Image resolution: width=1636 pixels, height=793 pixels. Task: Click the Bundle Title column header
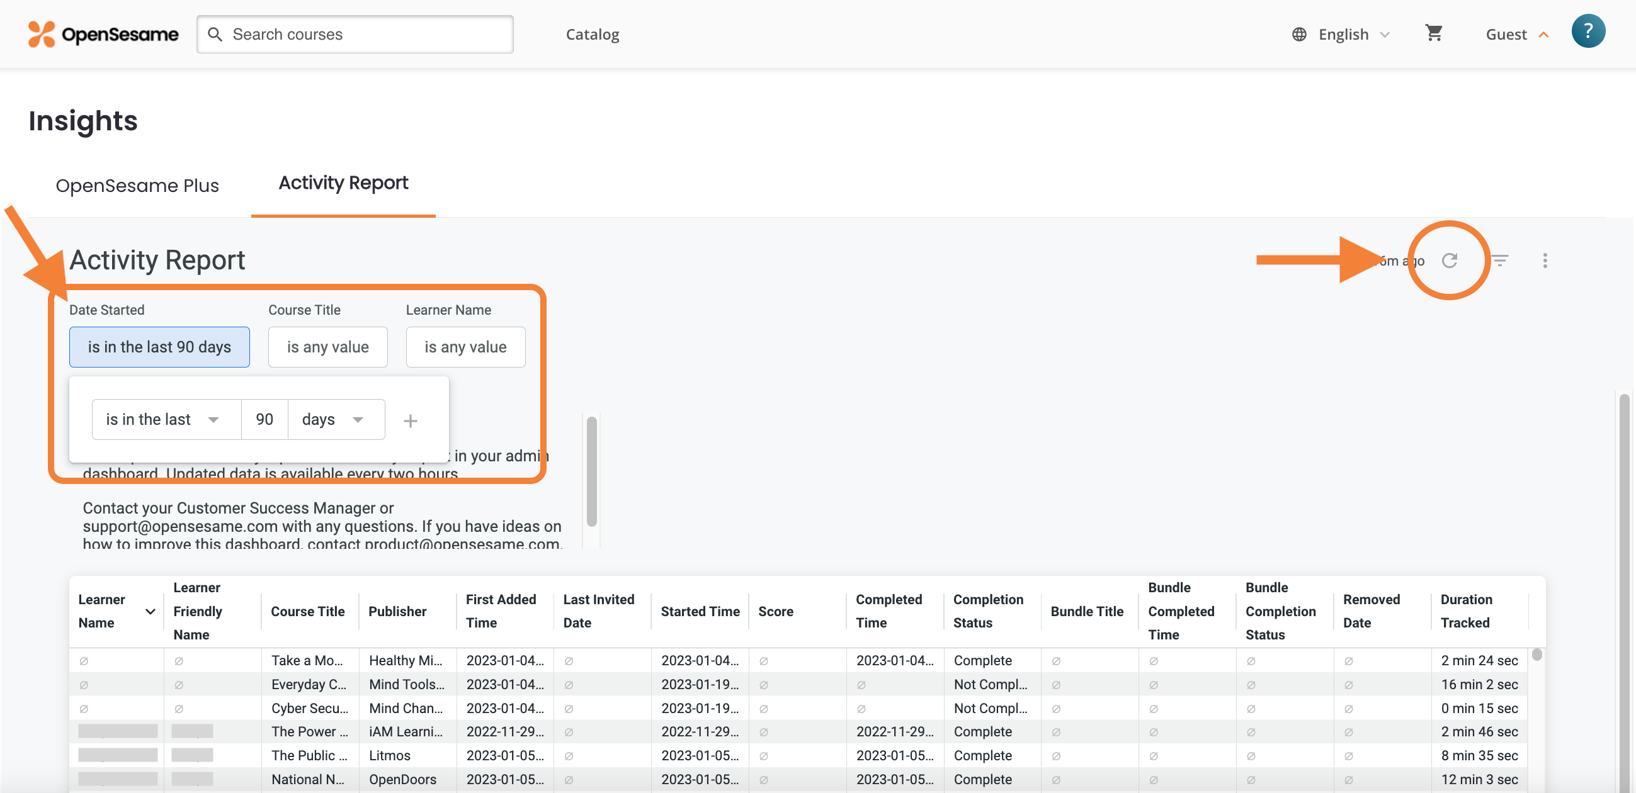(x=1087, y=611)
